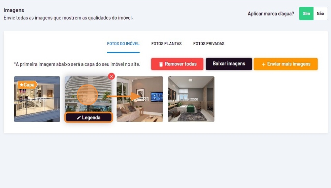Disable watermark with Não

320,13
